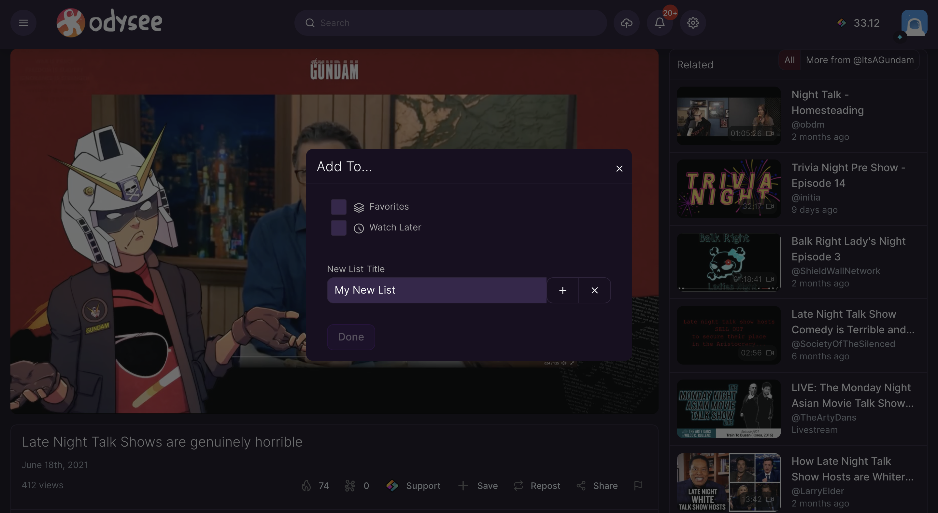Click the 6 months ago text
The image size is (938, 513).
click(820, 356)
